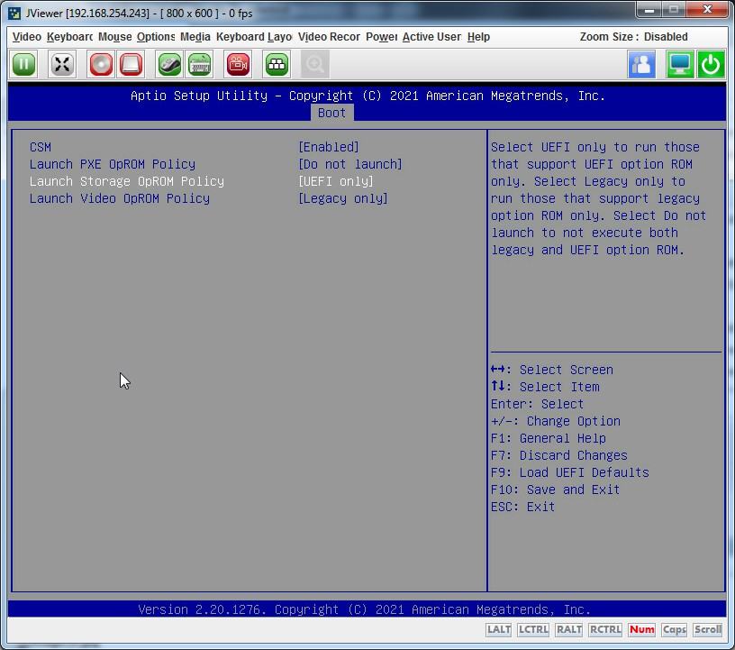Toggle the RALT key indicator
735x650 pixels.
tap(568, 629)
